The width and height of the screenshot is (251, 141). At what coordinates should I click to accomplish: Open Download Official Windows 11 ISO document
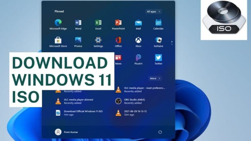coord(79,113)
